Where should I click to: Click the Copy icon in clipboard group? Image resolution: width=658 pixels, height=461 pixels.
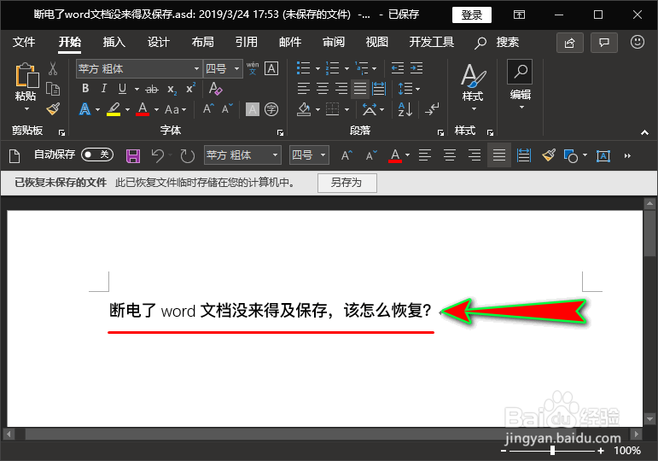click(52, 89)
